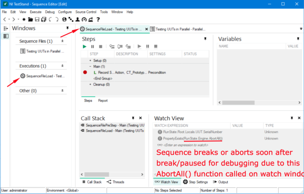
Task: Pin the Watch View panel
Action: (x=292, y=118)
